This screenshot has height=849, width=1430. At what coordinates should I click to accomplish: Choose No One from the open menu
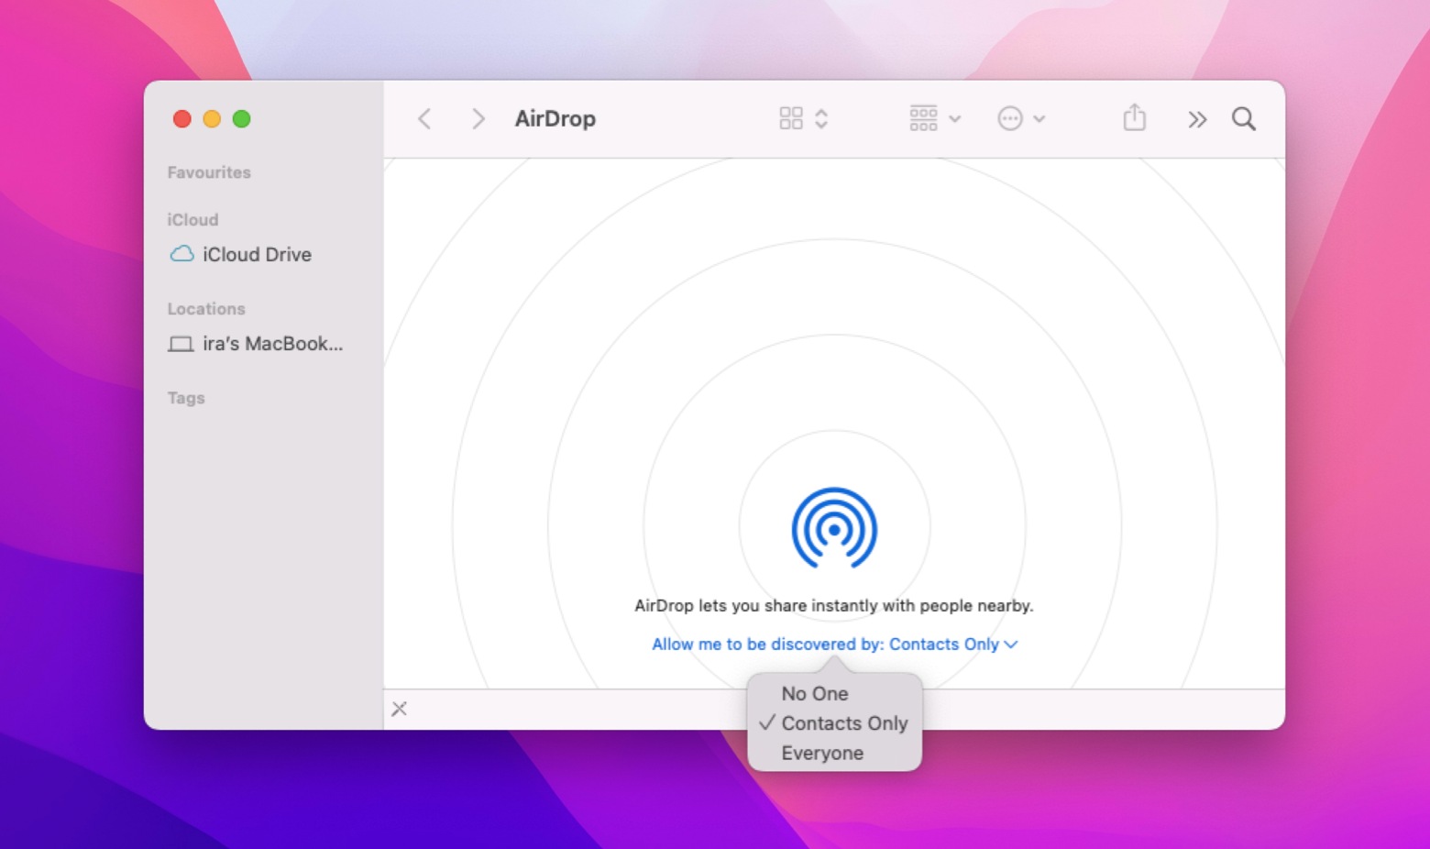point(814,693)
